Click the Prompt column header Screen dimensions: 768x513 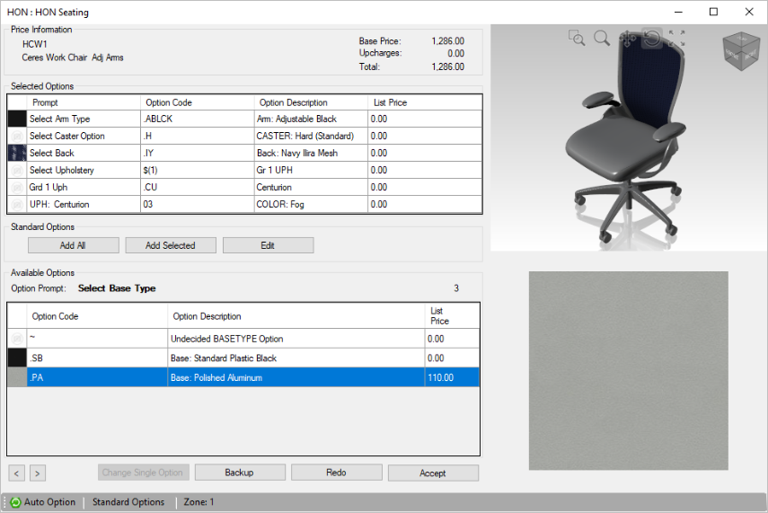(x=84, y=102)
